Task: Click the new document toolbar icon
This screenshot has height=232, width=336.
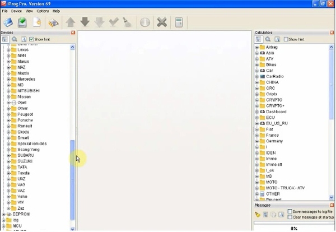Action: pyautogui.click(x=37, y=22)
